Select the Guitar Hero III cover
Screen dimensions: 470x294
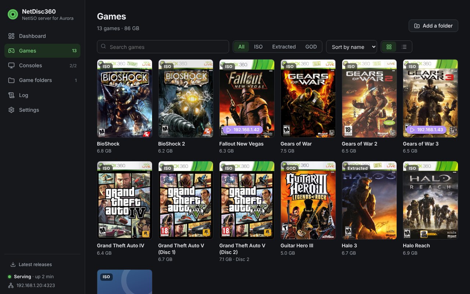pos(308,200)
